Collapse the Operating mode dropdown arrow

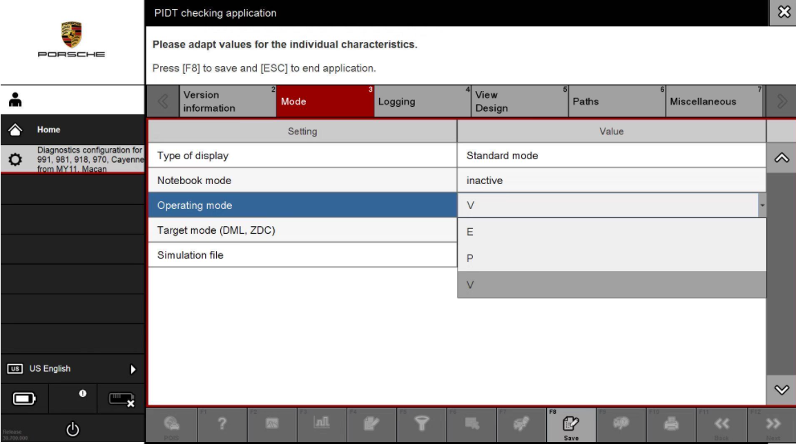pyautogui.click(x=762, y=205)
